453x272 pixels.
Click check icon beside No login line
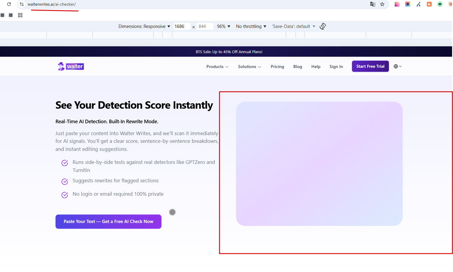65,195
